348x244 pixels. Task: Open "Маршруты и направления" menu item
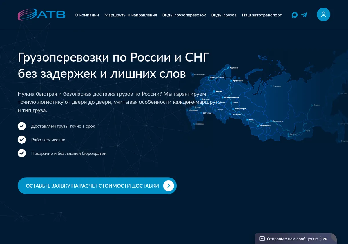coord(130,15)
